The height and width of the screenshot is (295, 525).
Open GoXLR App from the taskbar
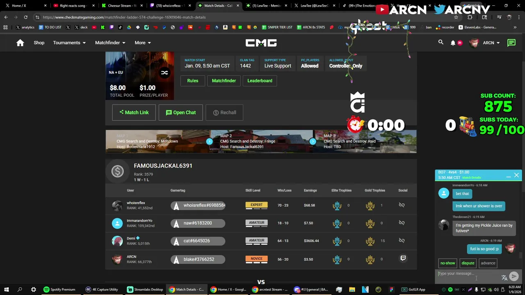pos(413,289)
